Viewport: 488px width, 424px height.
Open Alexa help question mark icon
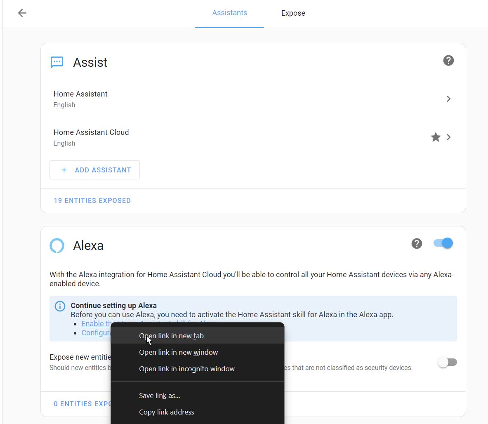(x=417, y=244)
